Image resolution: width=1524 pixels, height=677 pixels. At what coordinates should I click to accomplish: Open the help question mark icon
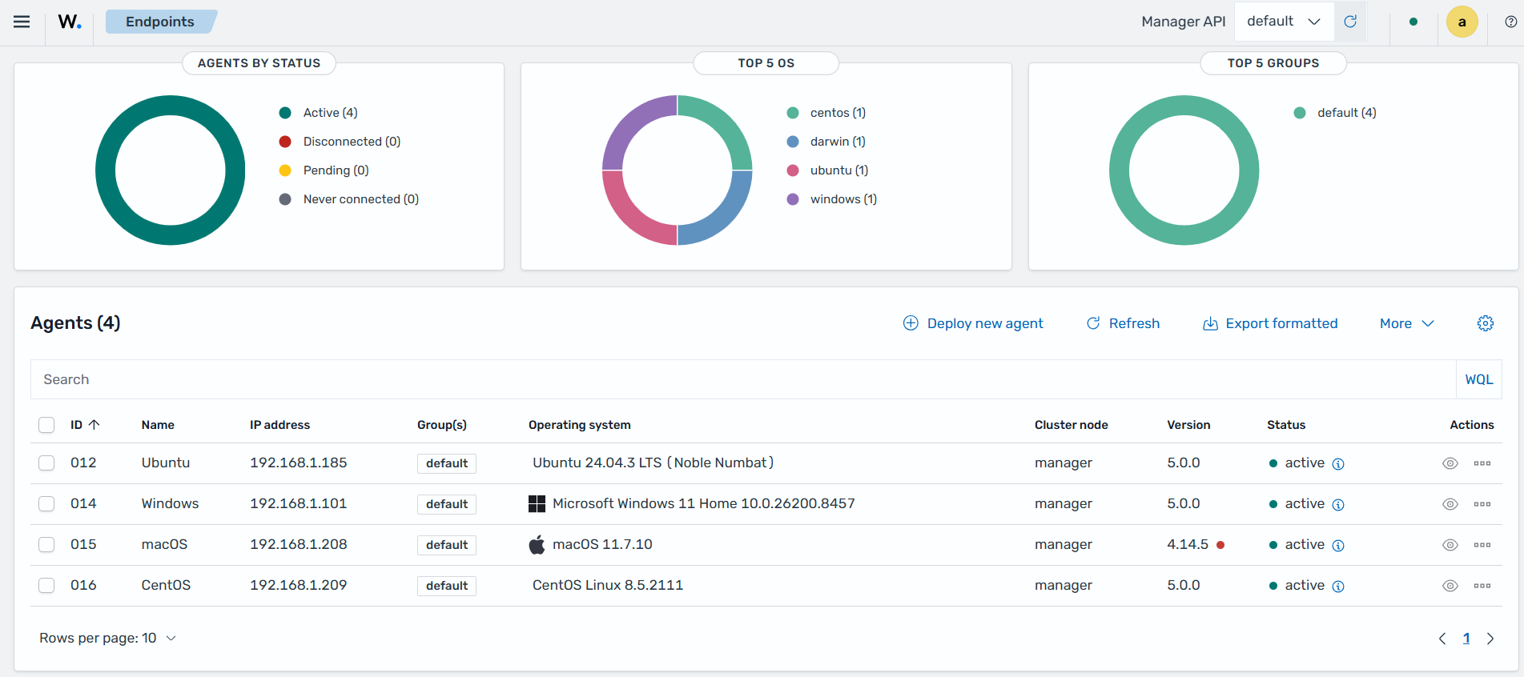(x=1511, y=22)
